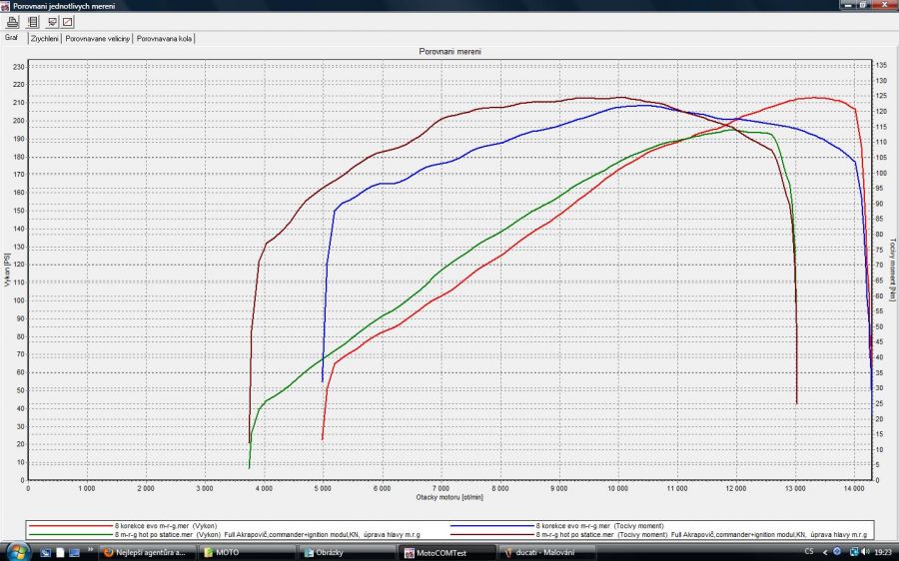Screen dimensions: 899x561
Task: Click the Print icon in the toolbar
Action: click(12, 21)
